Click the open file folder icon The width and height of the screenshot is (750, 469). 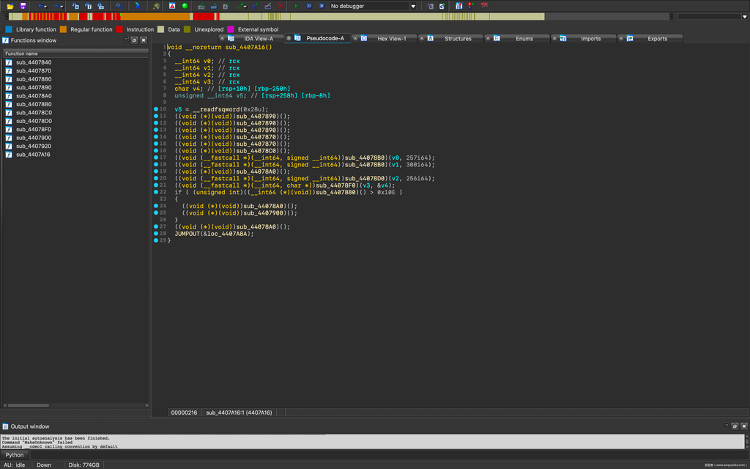[x=11, y=6]
